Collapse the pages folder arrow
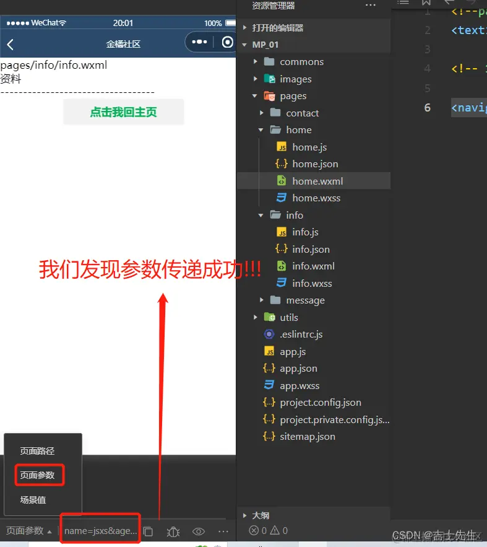The image size is (487, 547). [x=255, y=95]
